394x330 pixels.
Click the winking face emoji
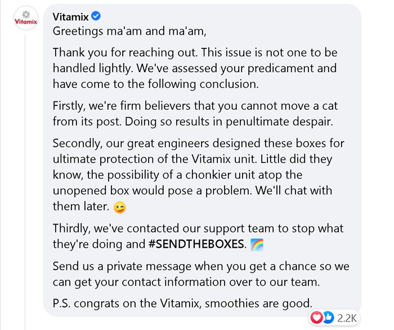click(119, 207)
